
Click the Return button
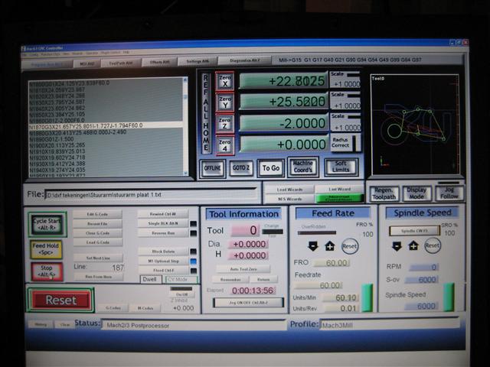(x=263, y=280)
